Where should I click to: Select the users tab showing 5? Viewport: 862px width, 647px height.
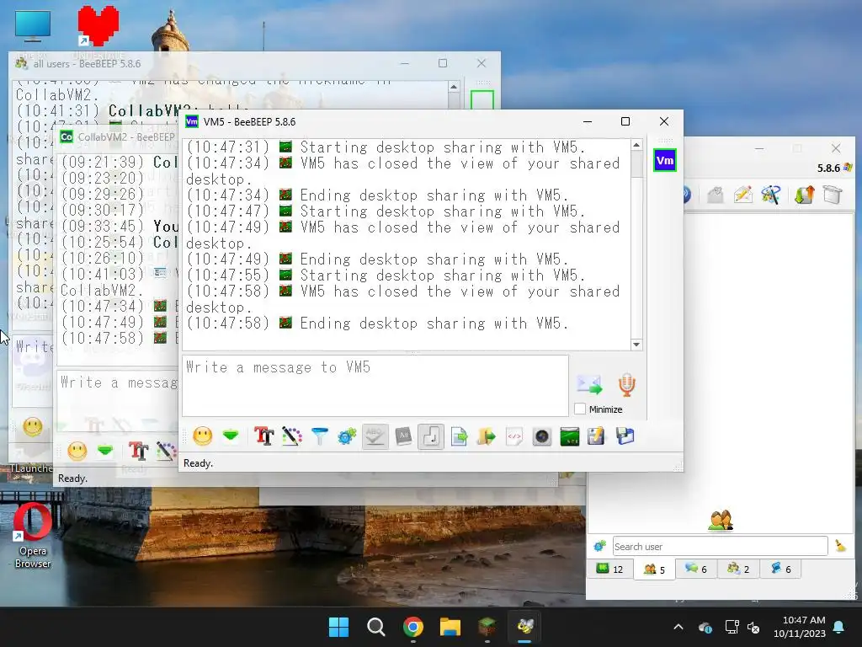655,569
